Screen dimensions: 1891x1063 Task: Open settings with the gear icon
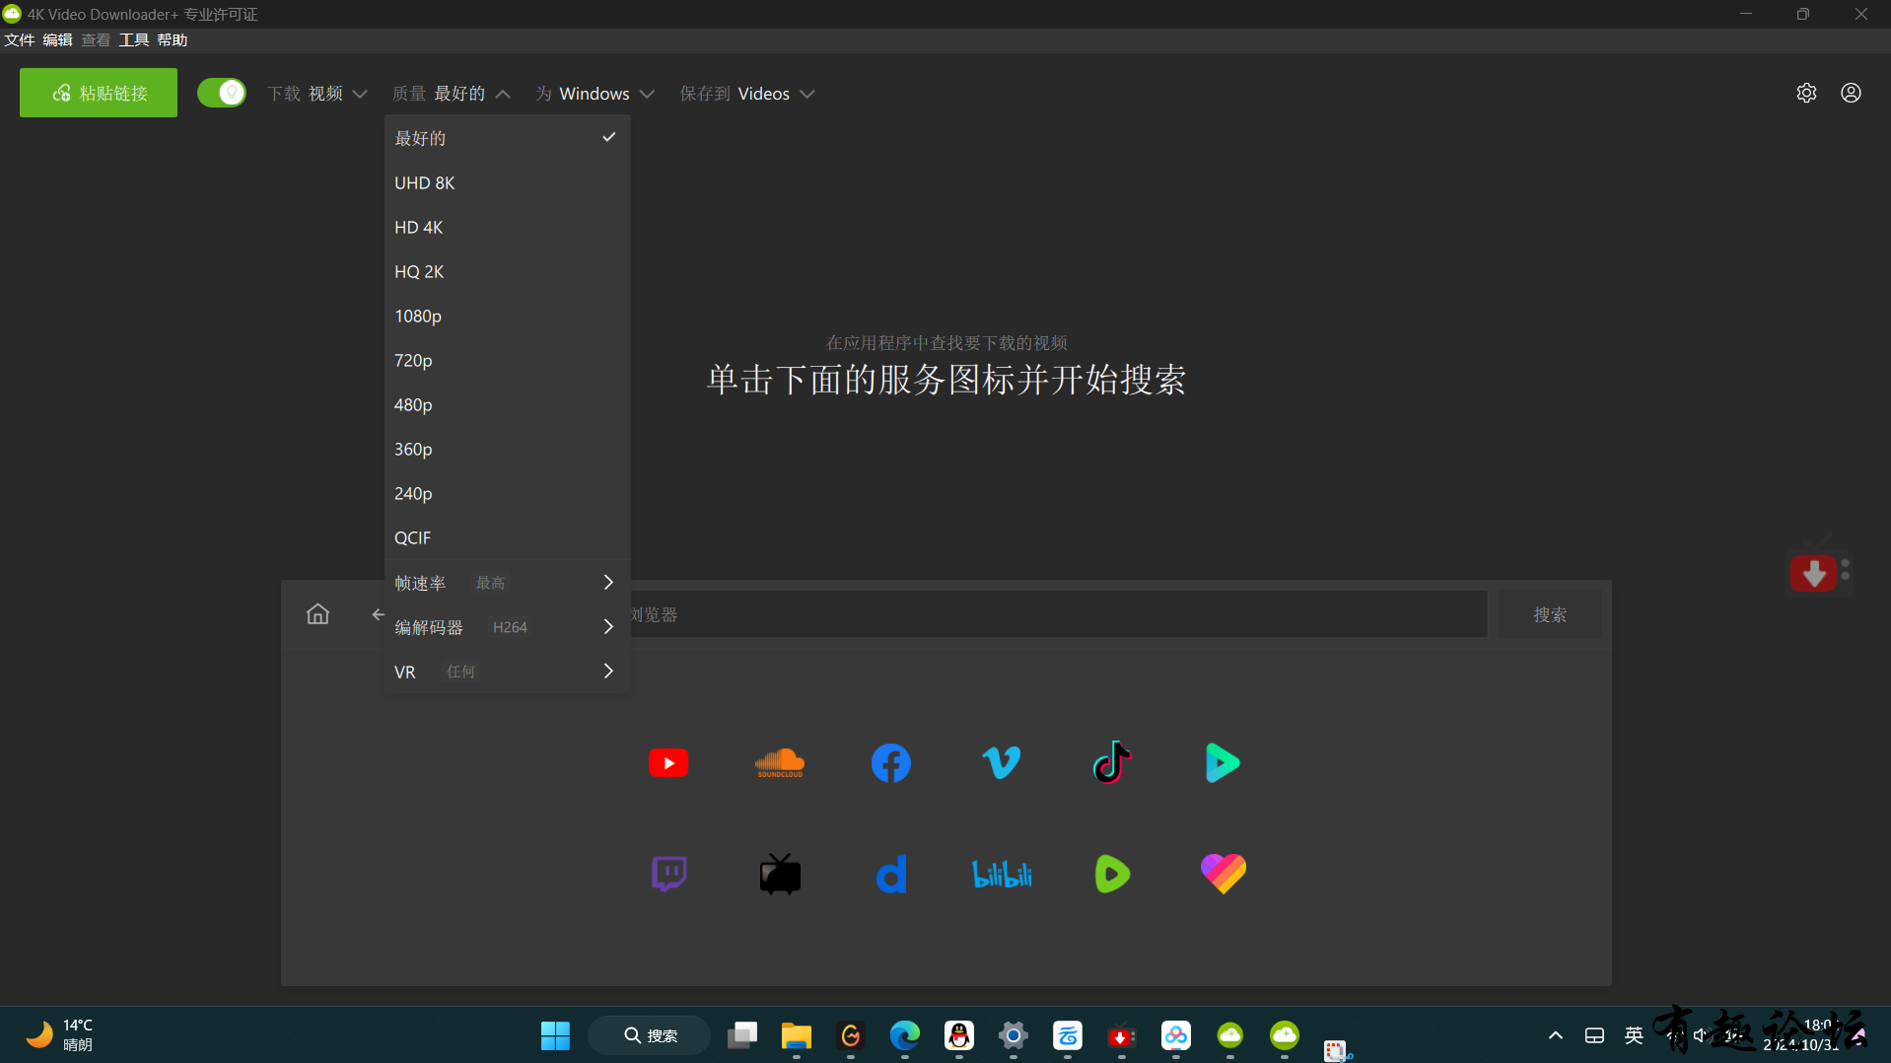1806,93
